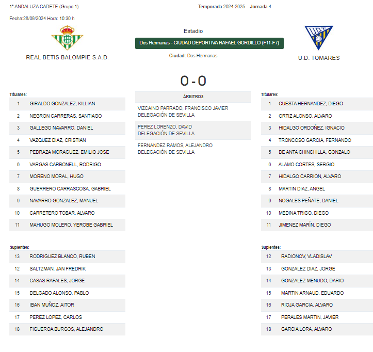Click the U.D. Tomares shield logo
The width and height of the screenshot is (373, 352).
point(319,38)
